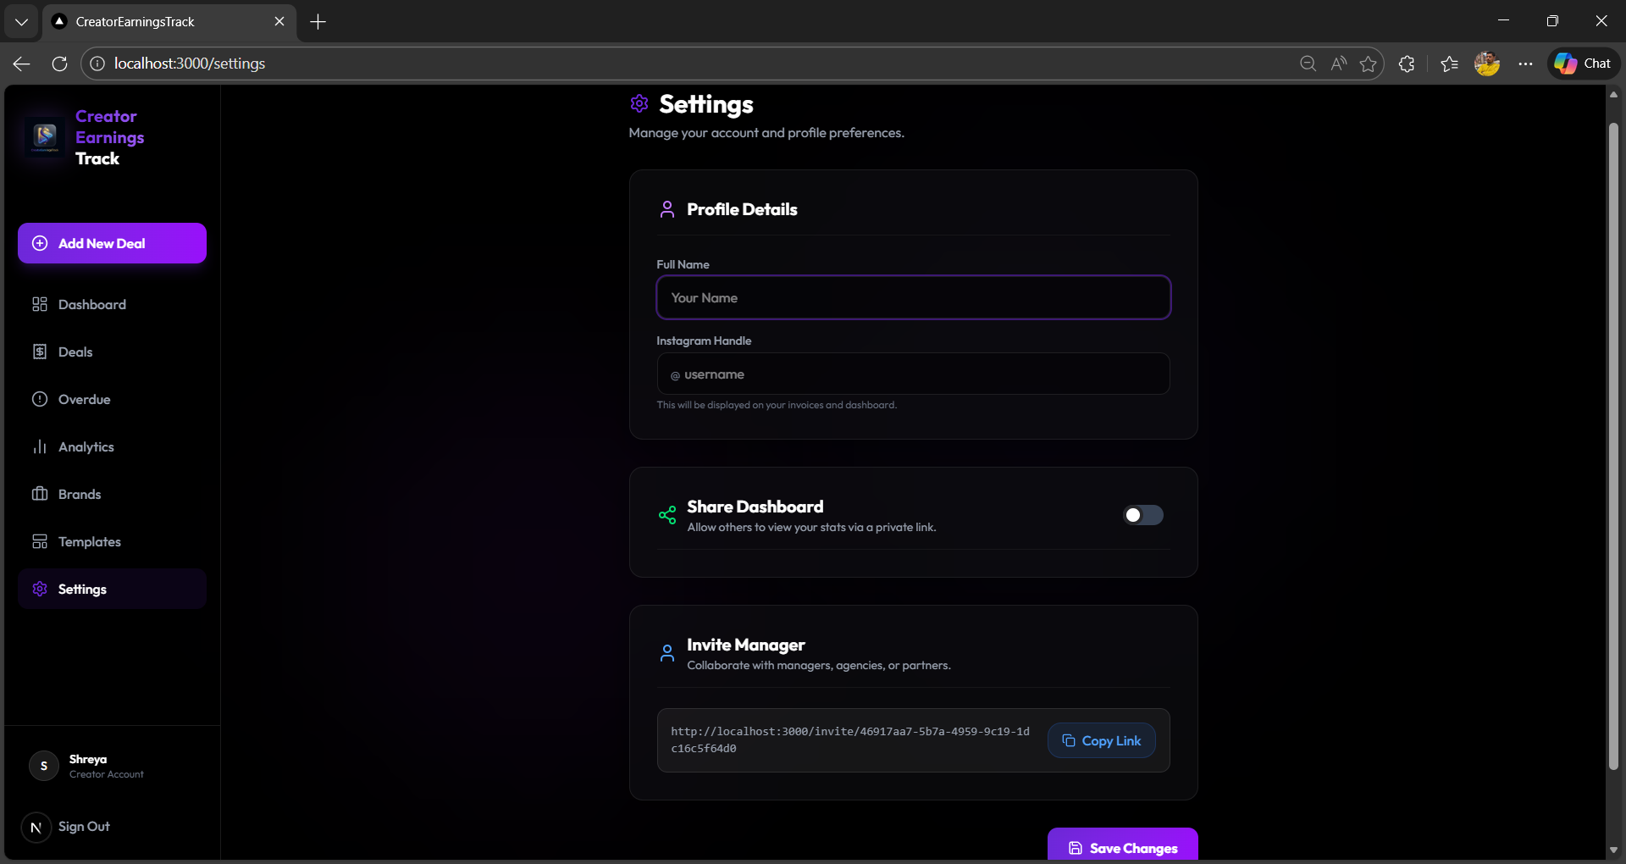Open Copilot Chat in the browser toolbar
1626x864 pixels.
click(1583, 63)
